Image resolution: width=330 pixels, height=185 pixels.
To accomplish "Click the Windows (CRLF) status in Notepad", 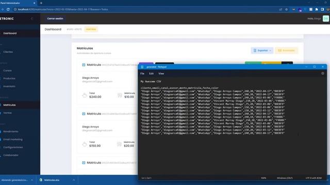I will coord(285,178).
